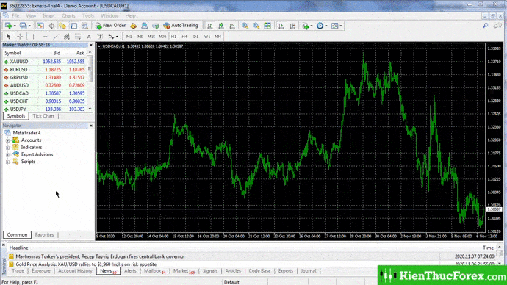
Task: Switch to candlestick chart icon
Action: (x=221, y=26)
